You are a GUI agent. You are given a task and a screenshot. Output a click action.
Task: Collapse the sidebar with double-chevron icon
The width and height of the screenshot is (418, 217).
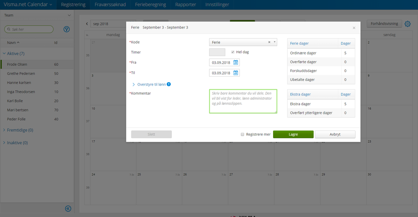tap(68, 209)
